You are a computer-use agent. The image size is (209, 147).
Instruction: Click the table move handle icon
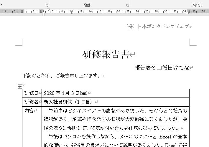(20, 87)
